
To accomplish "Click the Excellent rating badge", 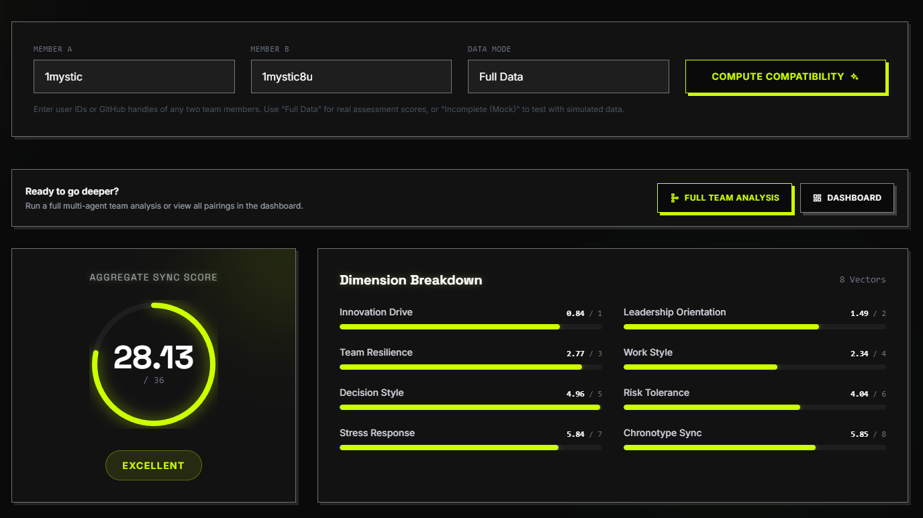I will [x=154, y=466].
